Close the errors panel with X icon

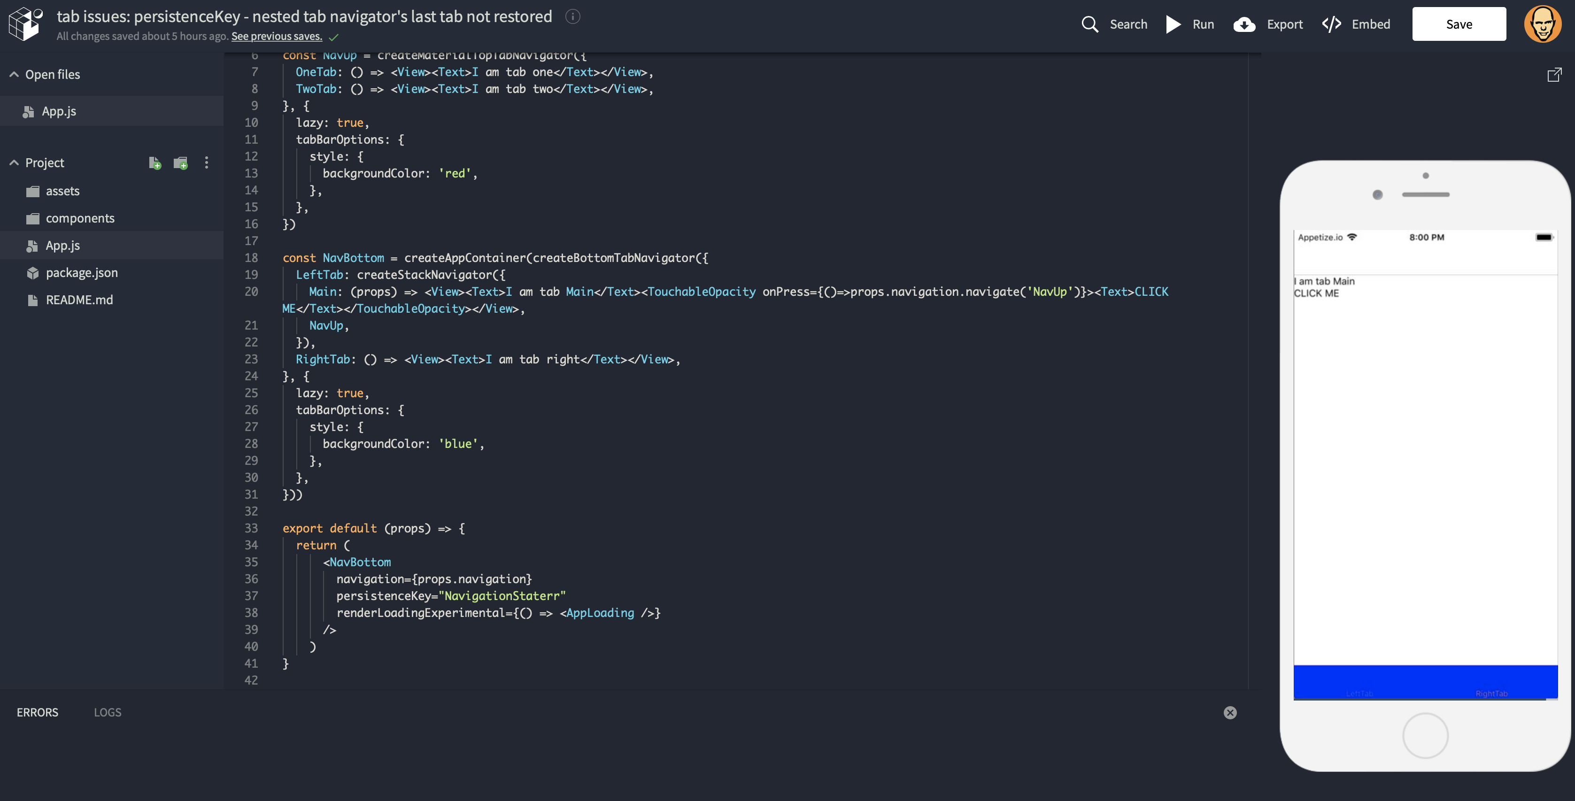click(1230, 712)
